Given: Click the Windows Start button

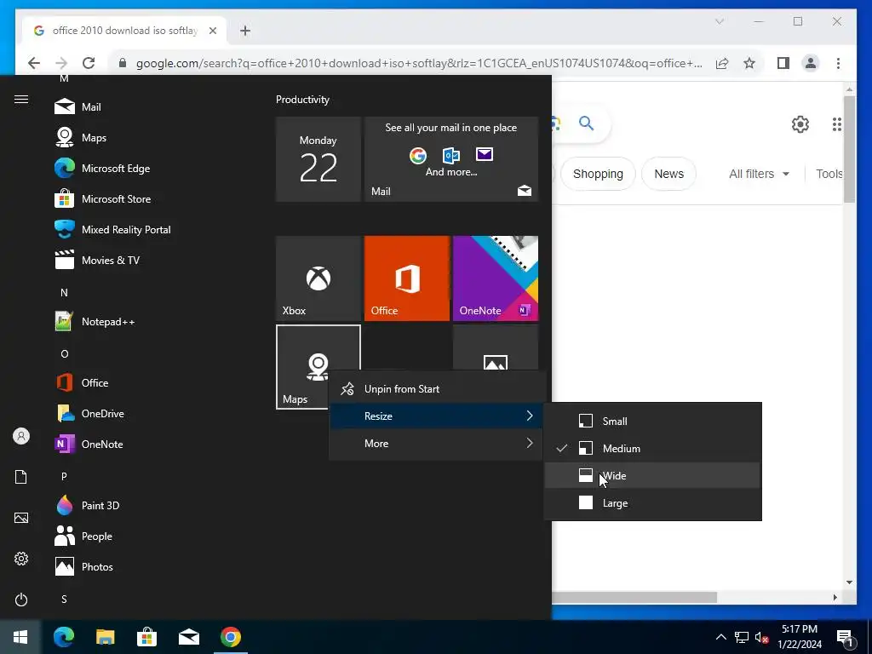Looking at the screenshot, I should [x=20, y=637].
